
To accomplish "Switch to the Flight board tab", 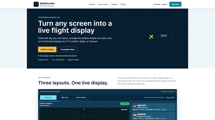I will (65, 97).
